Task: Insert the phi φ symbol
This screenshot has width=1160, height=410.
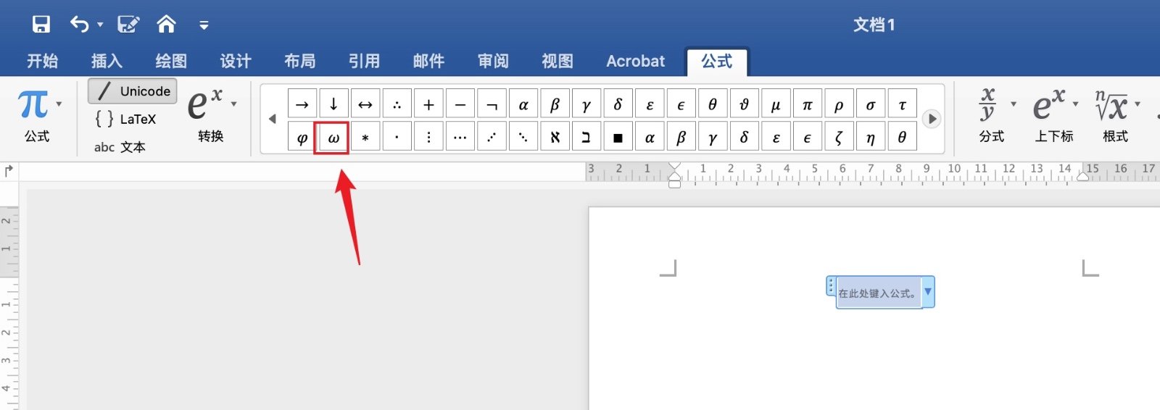Action: coord(302,137)
